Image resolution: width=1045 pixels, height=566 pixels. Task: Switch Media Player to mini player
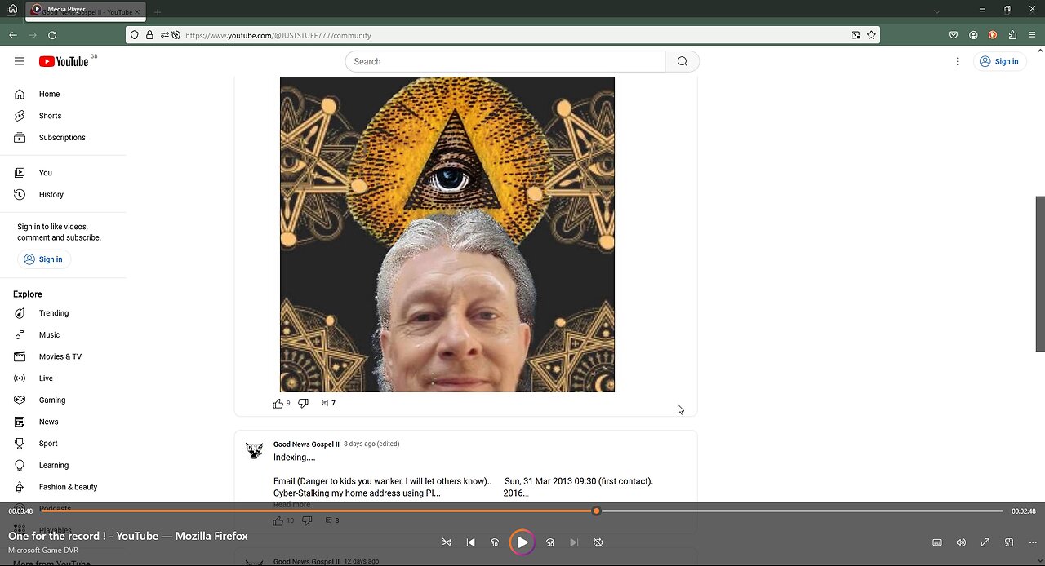(x=1009, y=542)
